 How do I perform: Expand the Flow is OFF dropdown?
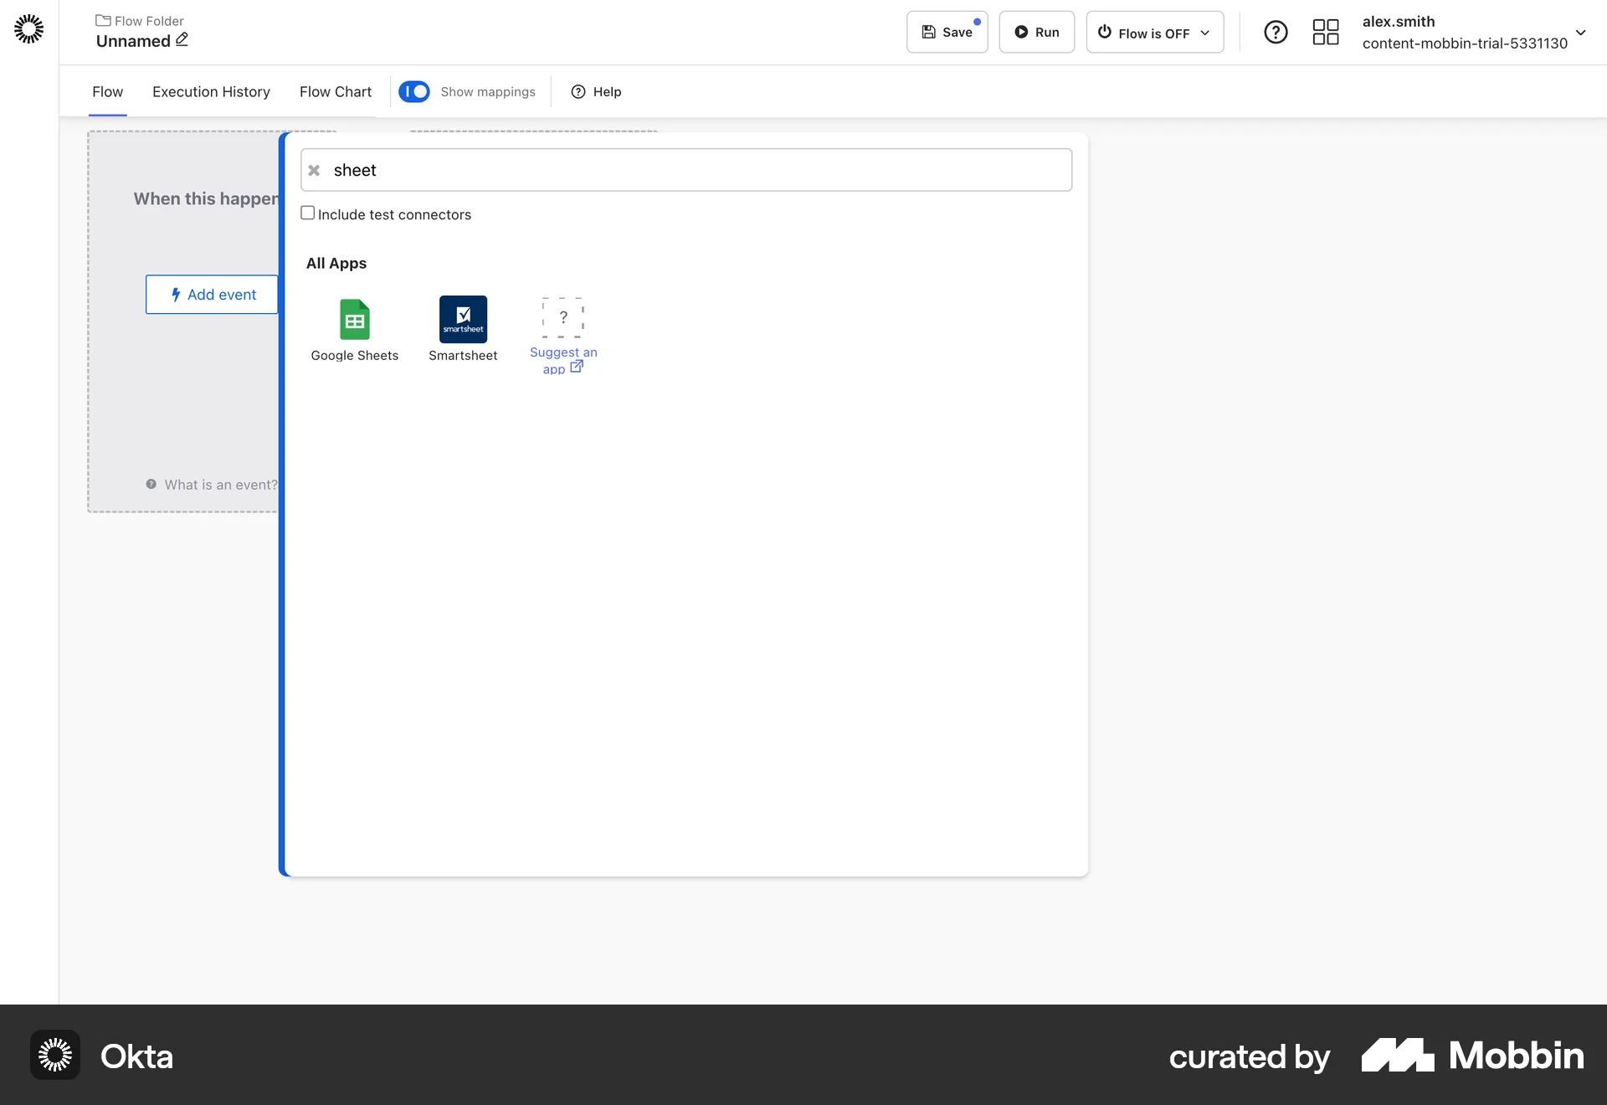click(x=1205, y=33)
